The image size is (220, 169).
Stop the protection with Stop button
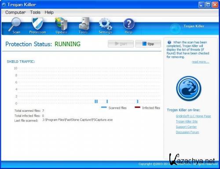(148, 44)
